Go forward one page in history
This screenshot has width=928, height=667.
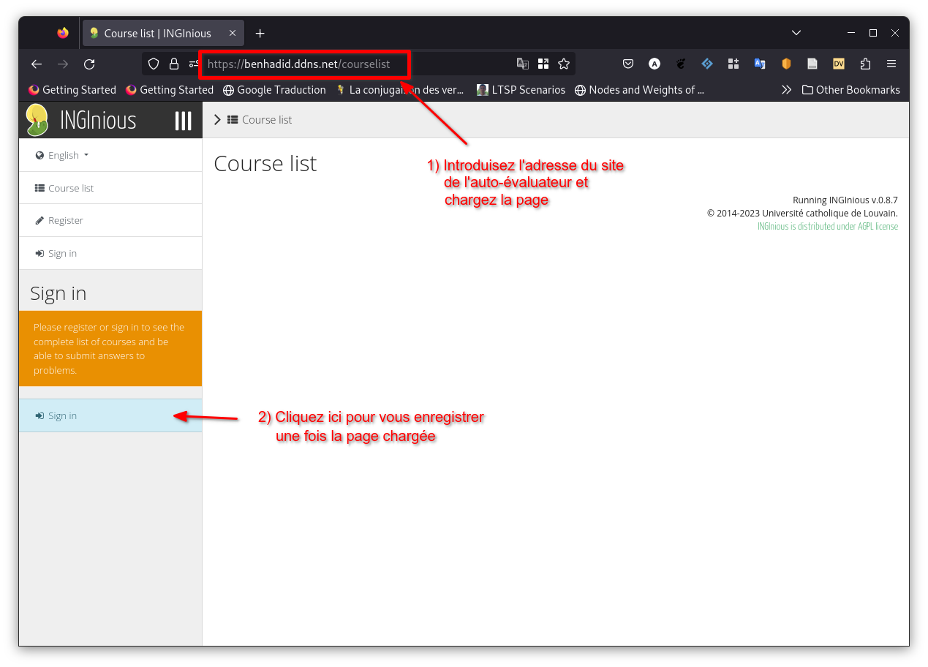point(63,64)
